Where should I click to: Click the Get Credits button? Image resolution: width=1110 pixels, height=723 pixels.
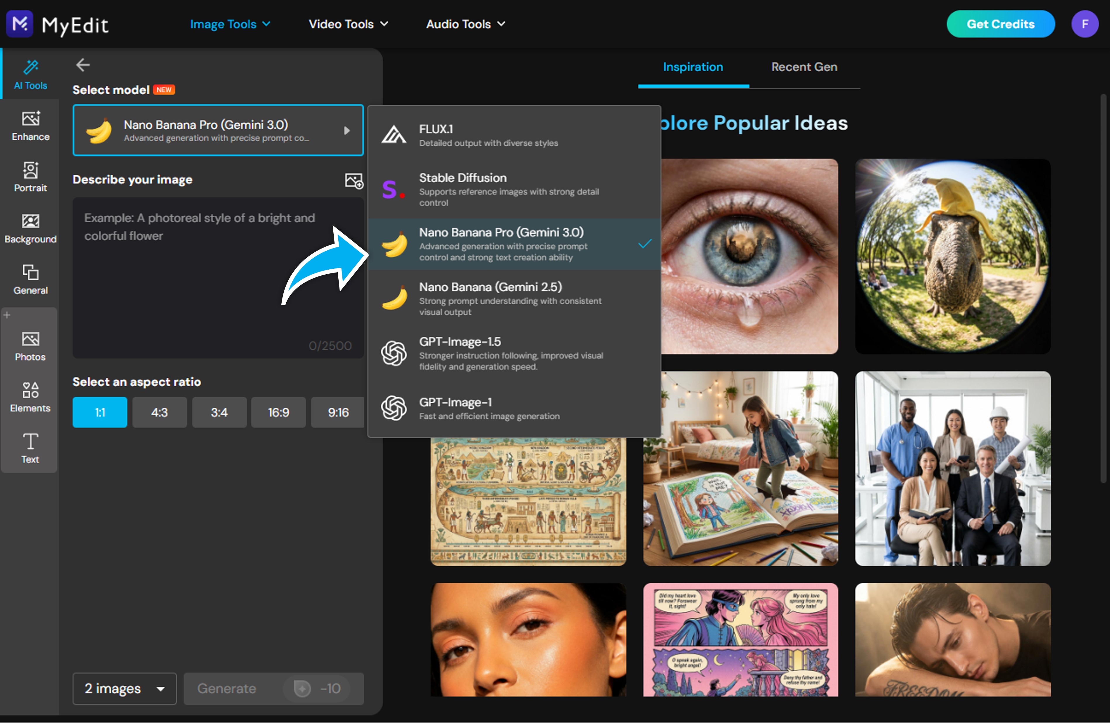tap(1000, 24)
